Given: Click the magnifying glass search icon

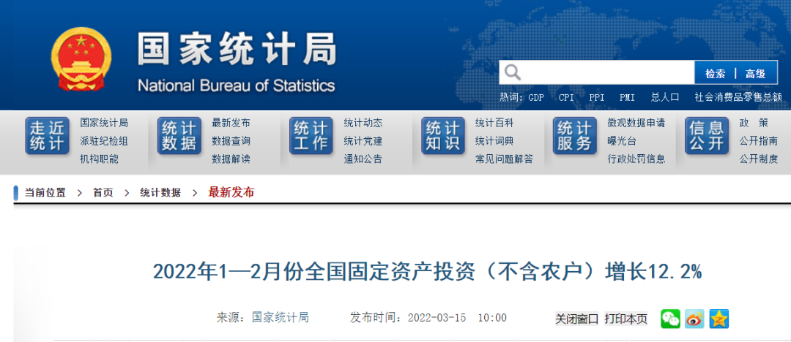Looking at the screenshot, I should 513,72.
